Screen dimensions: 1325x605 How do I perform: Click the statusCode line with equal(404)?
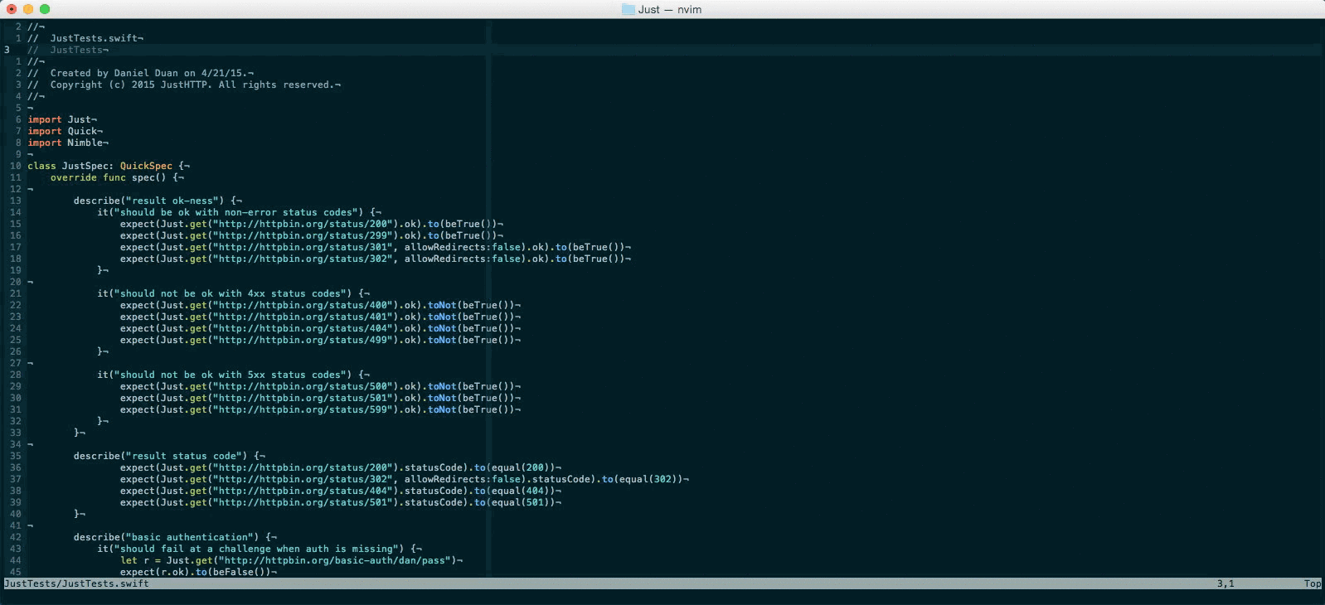341,491
